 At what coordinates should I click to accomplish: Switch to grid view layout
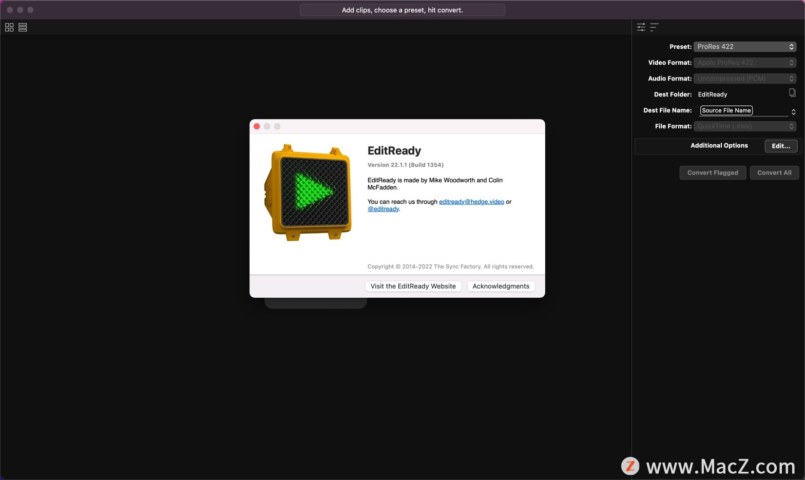9,27
